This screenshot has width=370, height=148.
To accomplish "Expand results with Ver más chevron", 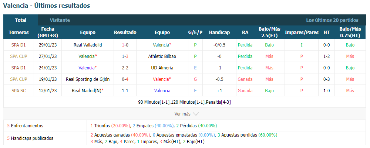I will click(x=186, y=114).
